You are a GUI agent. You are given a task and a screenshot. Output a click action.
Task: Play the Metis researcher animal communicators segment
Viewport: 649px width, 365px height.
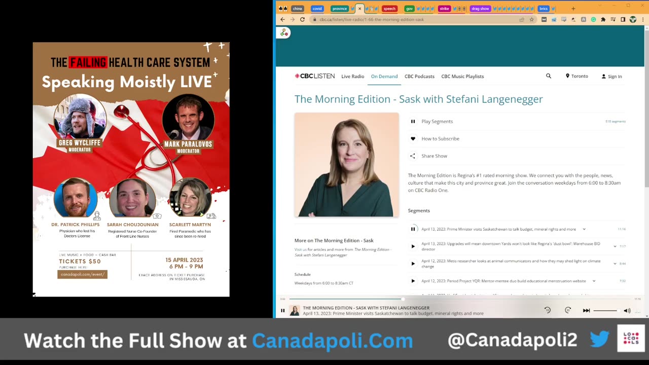[x=413, y=264]
